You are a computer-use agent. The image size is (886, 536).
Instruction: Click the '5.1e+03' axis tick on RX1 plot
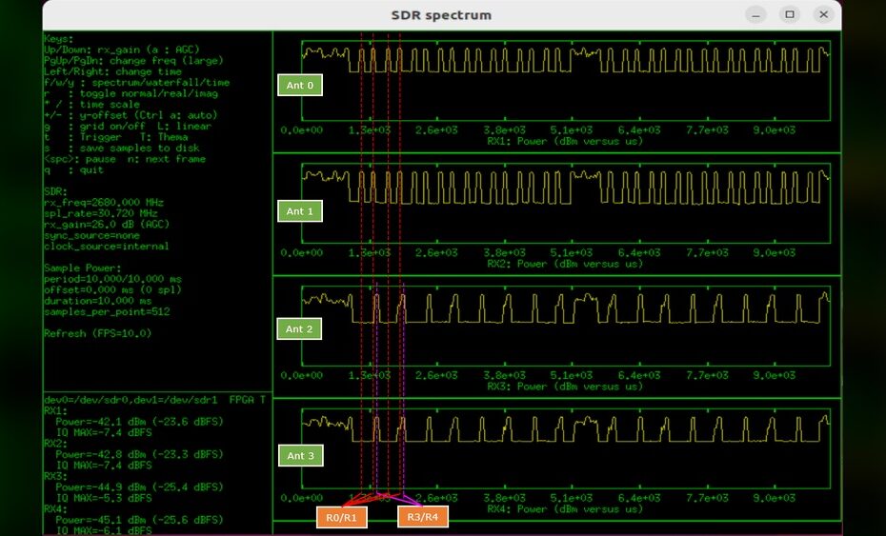tap(572, 129)
